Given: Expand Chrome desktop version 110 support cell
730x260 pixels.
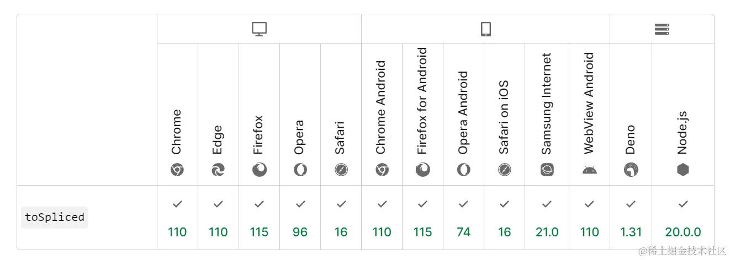Looking at the screenshot, I should pyautogui.click(x=177, y=218).
